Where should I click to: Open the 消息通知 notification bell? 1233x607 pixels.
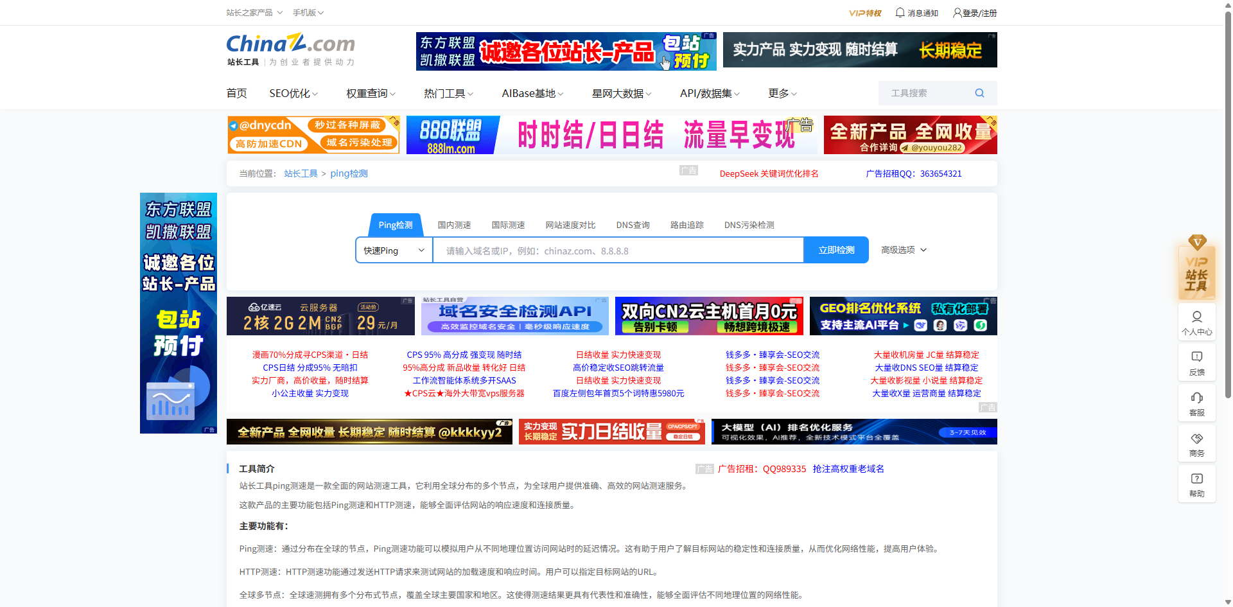click(916, 12)
